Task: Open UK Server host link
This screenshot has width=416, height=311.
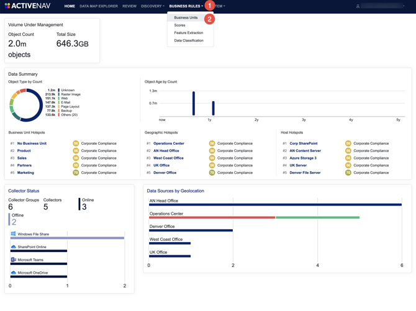Action: point(298,165)
